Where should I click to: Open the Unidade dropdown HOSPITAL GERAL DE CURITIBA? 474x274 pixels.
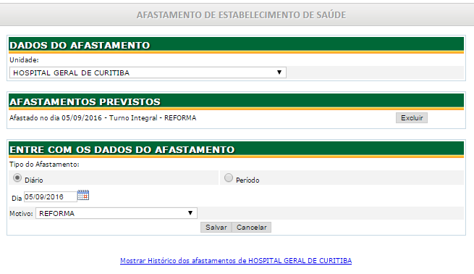point(148,72)
